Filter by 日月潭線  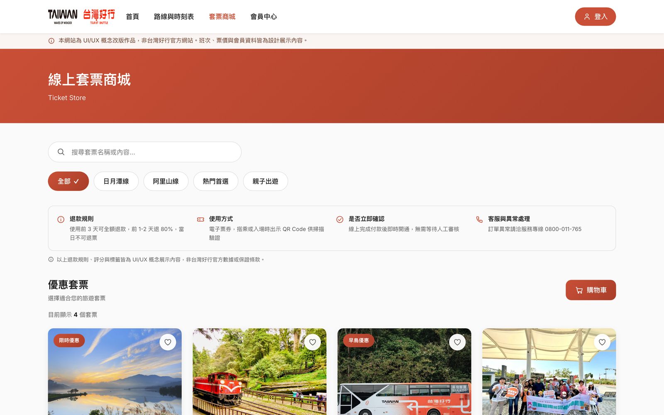(x=116, y=181)
